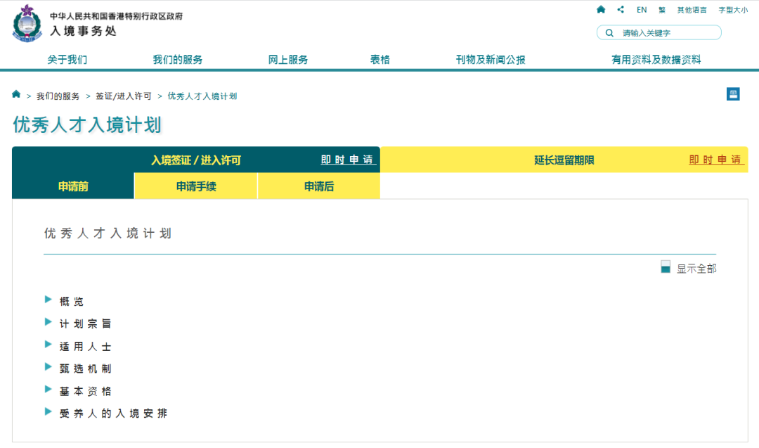Expand the 受养人的入境安排 section
Viewport: 759px width, 448px height.
[x=113, y=414]
